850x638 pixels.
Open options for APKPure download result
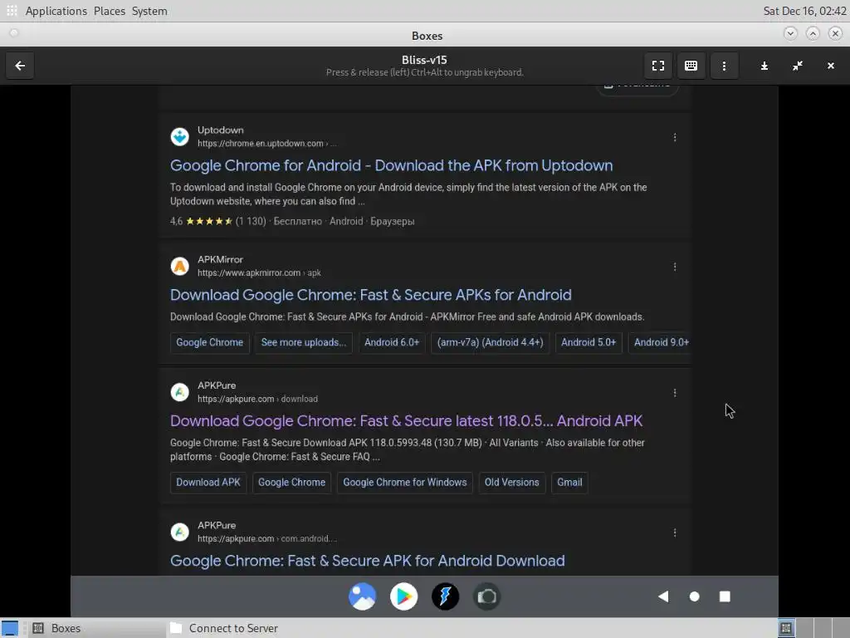[x=675, y=392]
